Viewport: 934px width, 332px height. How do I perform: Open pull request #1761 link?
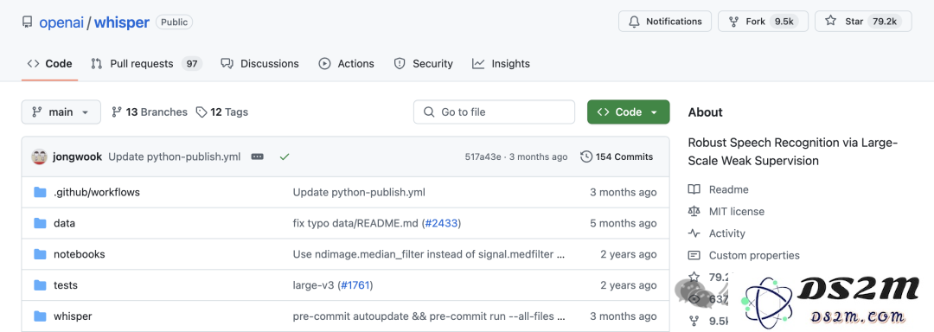(355, 285)
